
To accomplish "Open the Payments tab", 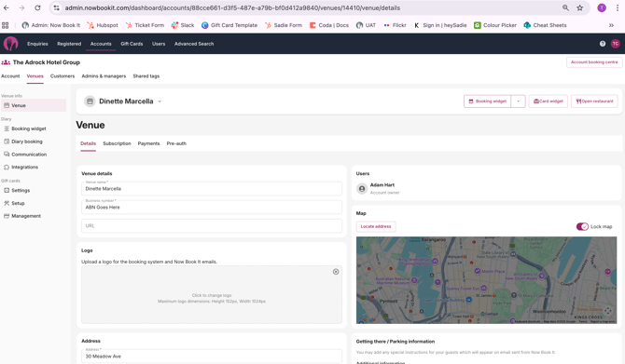I will click(148, 143).
